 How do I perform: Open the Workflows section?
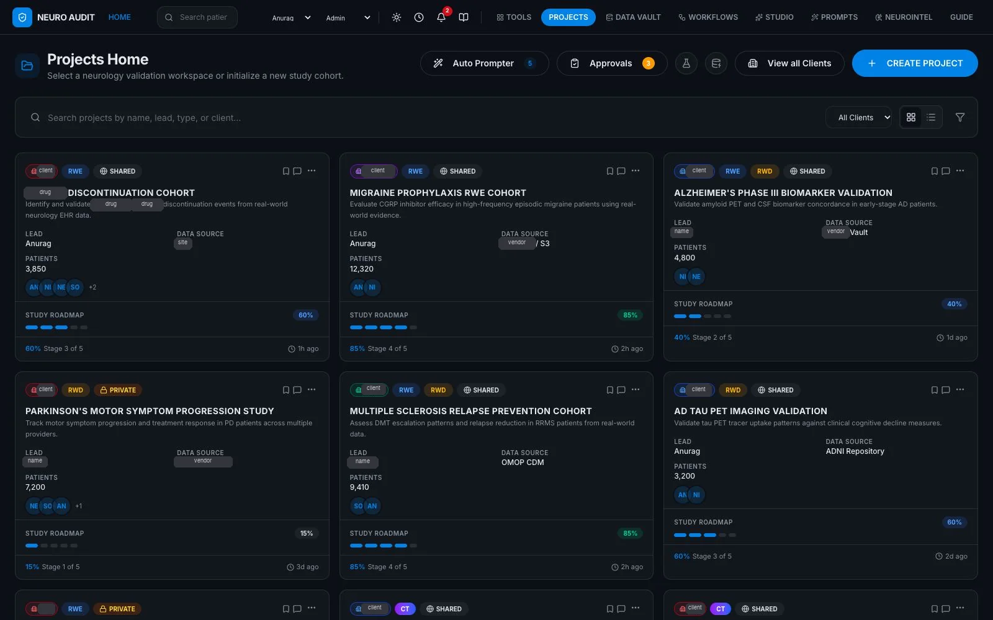pyautogui.click(x=708, y=17)
